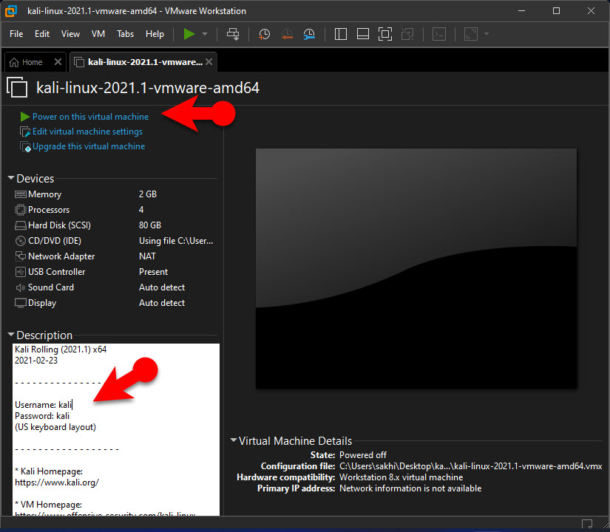This screenshot has width=610, height=532.
Task: Open the Help menu
Action: click(x=155, y=34)
